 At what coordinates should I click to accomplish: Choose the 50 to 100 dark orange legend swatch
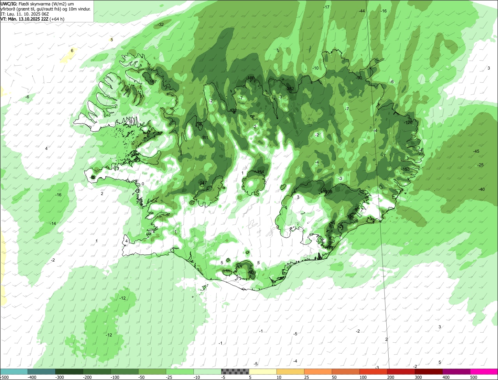[345, 371]
